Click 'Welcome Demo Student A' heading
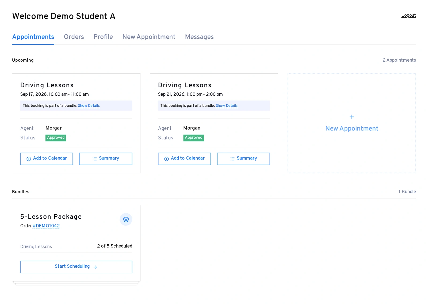The height and width of the screenshot is (306, 428). click(x=64, y=16)
